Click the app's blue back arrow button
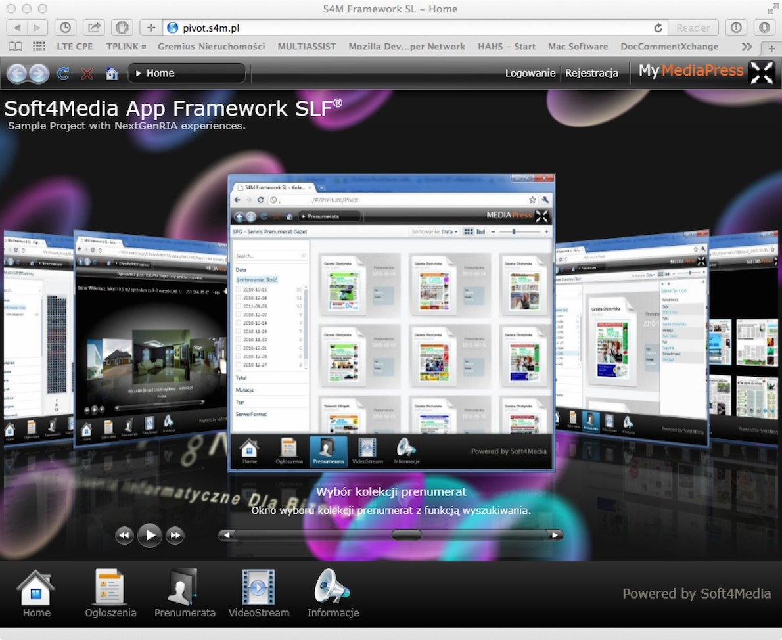 pyautogui.click(x=17, y=74)
